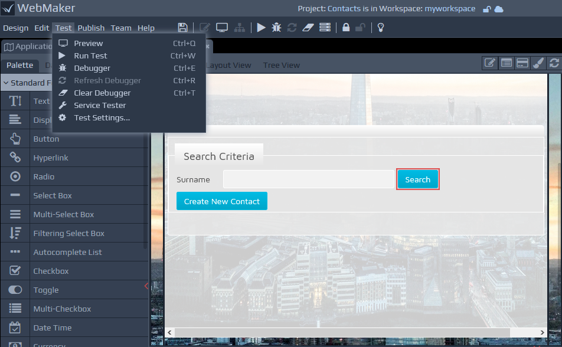Click the Create New Contact button
This screenshot has width=562, height=347.
tap(222, 201)
